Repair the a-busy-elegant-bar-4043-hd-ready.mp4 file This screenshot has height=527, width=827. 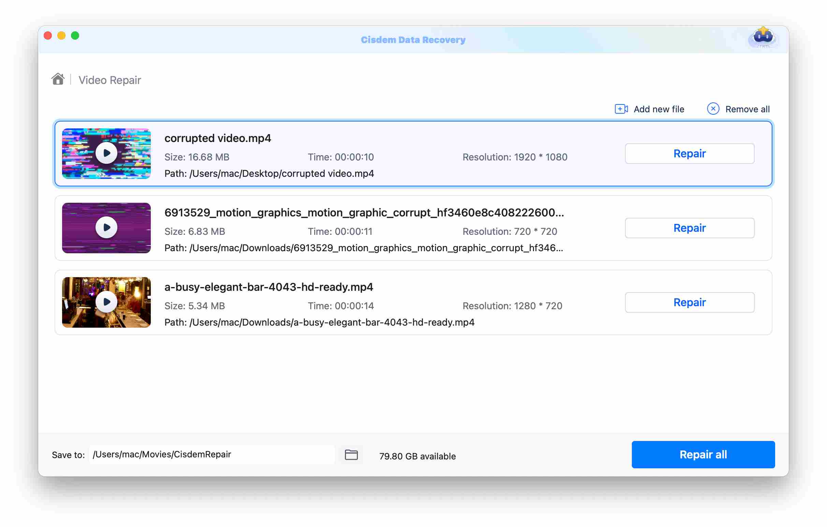pos(689,302)
